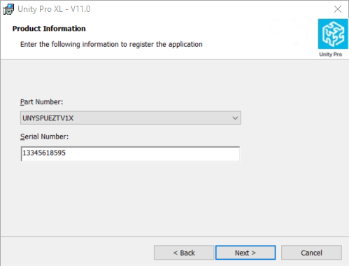
Task: Open the UNYSPUEZTV1X combo box
Action: tap(131, 118)
